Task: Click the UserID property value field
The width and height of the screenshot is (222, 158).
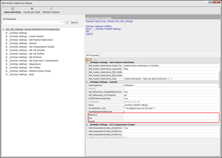Action: [171, 121]
